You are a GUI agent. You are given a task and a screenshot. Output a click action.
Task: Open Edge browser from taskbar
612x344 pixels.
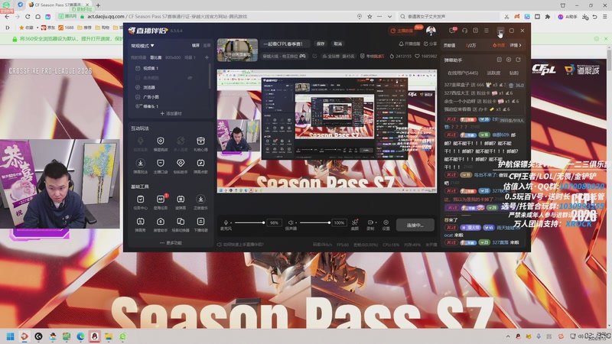[x=80, y=336]
